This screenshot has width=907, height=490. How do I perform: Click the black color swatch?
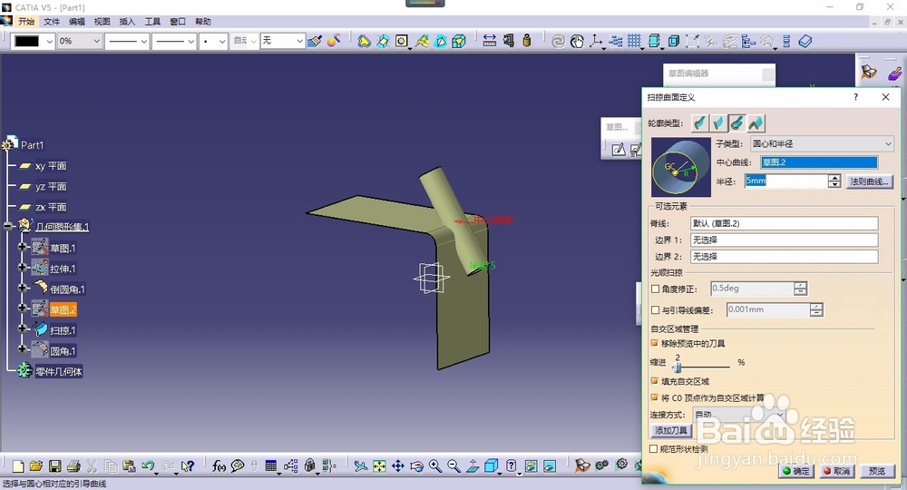(x=26, y=41)
